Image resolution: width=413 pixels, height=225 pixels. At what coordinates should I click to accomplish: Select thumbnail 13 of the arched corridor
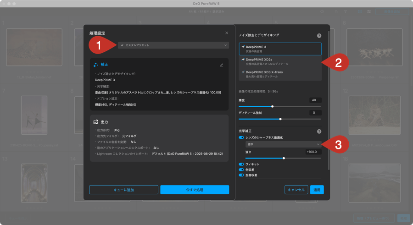[34, 183]
